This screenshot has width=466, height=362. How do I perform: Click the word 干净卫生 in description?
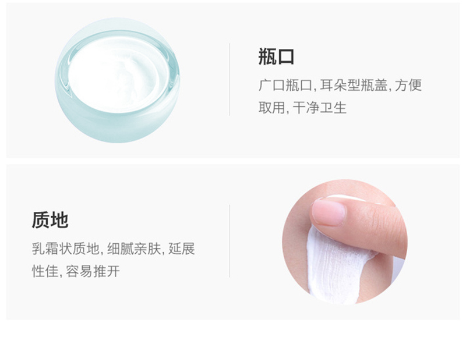click(x=319, y=108)
